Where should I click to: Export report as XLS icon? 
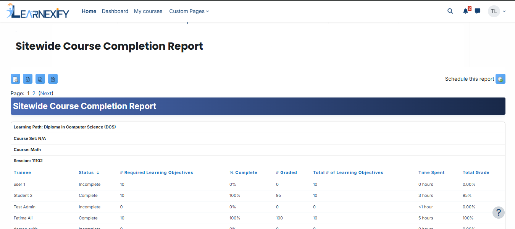coord(40,79)
